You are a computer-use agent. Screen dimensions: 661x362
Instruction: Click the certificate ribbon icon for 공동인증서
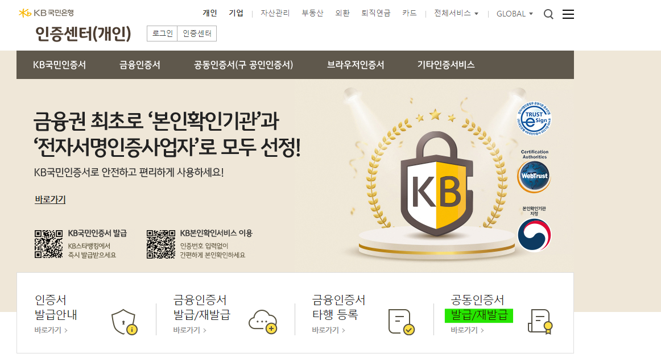[540, 322]
